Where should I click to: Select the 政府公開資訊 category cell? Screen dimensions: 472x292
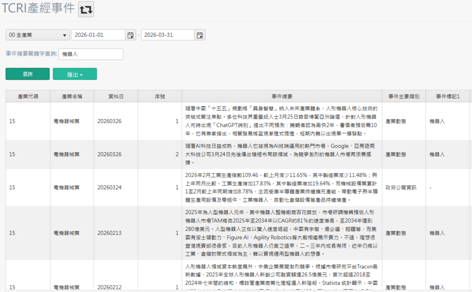click(401, 188)
